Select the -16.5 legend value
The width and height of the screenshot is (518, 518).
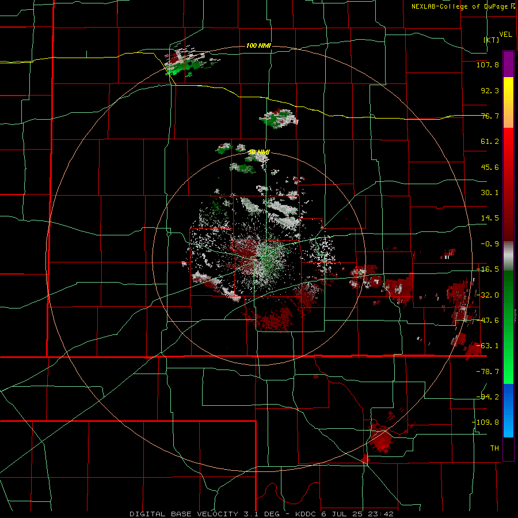tap(487, 269)
